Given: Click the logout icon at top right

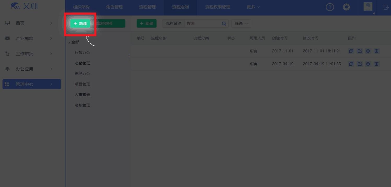Looking at the screenshot, I should [x=386, y=7].
